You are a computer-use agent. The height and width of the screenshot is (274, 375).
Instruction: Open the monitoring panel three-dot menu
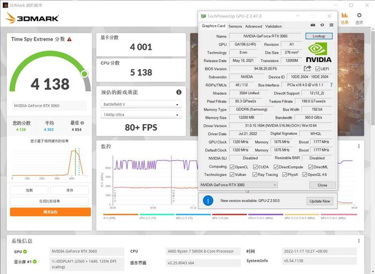[x=359, y=146]
